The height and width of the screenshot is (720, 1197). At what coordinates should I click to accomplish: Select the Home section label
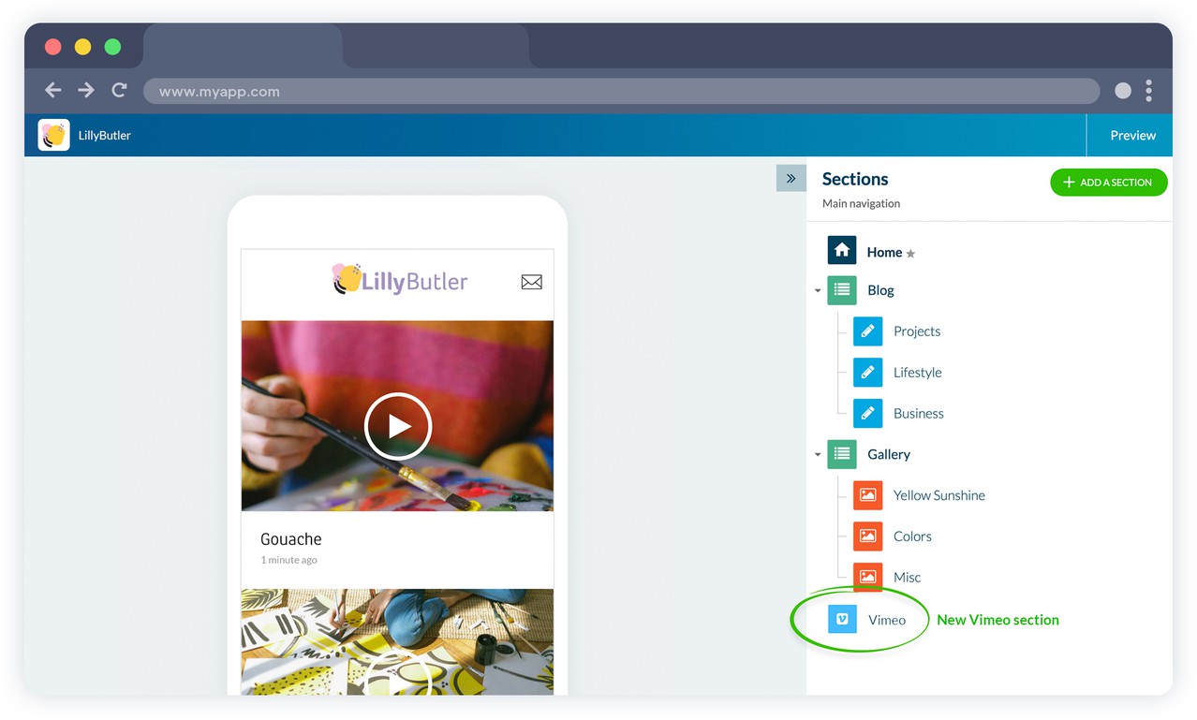[884, 252]
